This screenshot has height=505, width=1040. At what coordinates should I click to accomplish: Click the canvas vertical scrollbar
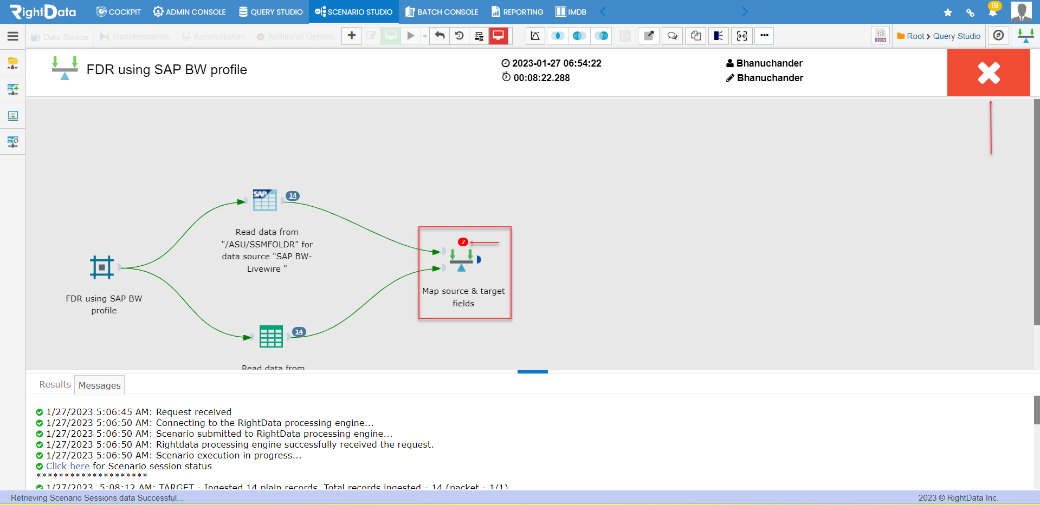pos(1037,212)
